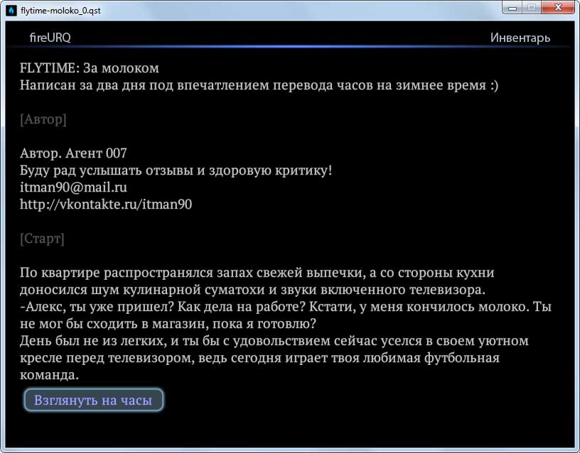This screenshot has height=453, width=580.
Task: Click the itman90@mail.ru email address
Action: pyautogui.click(x=74, y=187)
